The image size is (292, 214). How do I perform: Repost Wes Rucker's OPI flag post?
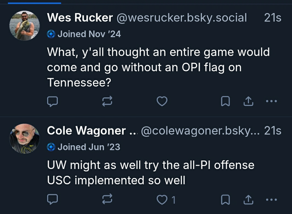(107, 102)
